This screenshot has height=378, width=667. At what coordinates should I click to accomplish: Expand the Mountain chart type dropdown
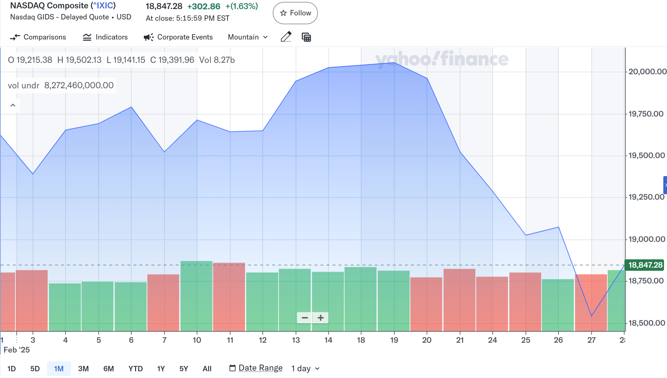248,37
